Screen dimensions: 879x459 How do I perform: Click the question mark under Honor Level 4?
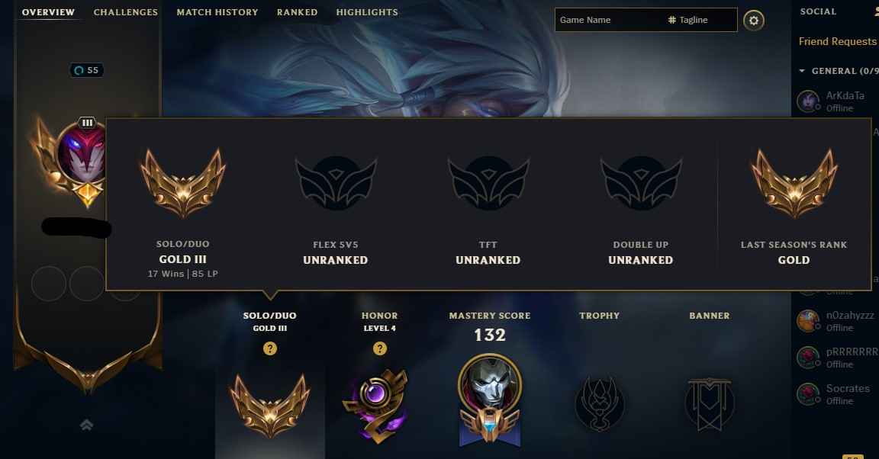click(x=379, y=348)
